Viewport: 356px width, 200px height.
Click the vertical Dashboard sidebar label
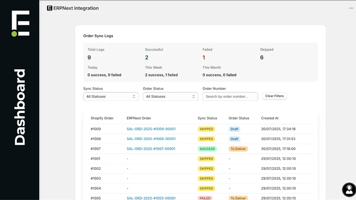(20, 107)
